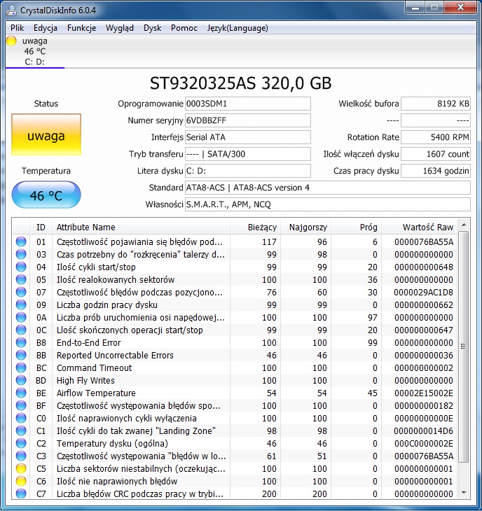Click the Interfejs field showing Serial ATA
This screenshot has height=511, width=482.
coord(248,137)
